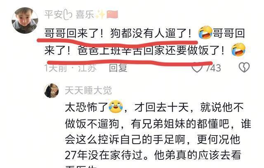
Task: Click the sparkle emoji in username
Action: 100,14
